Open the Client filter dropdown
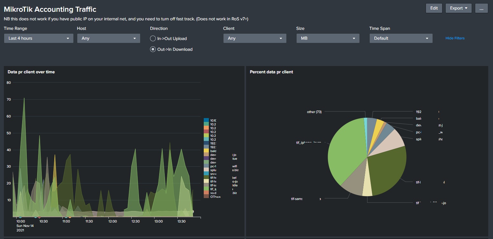This screenshot has width=493, height=239. (255, 38)
